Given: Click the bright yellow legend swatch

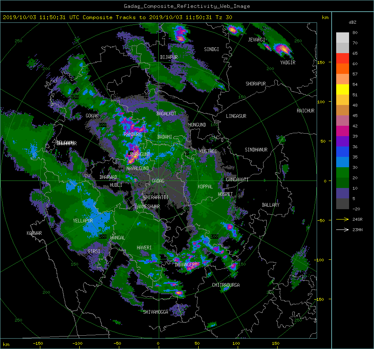Looking at the screenshot, I should tap(342, 89).
